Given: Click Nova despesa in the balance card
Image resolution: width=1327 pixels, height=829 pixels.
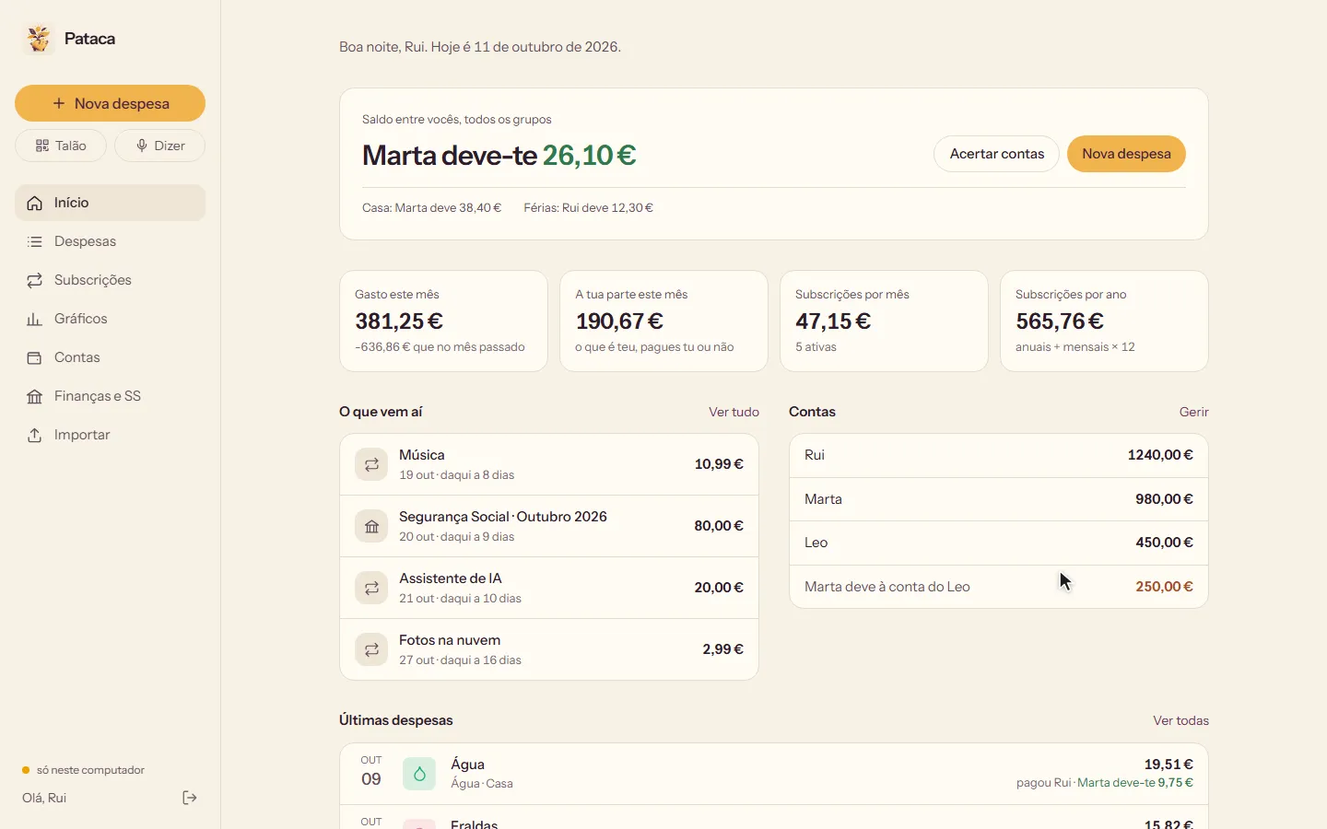Looking at the screenshot, I should [1126, 154].
